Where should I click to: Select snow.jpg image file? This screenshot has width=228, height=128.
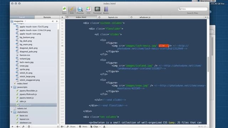[24, 66]
